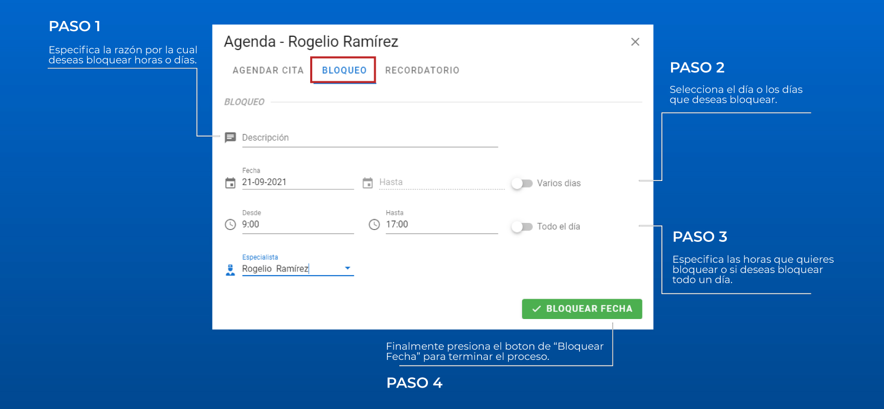Click the Hasta time clock icon

tap(374, 224)
